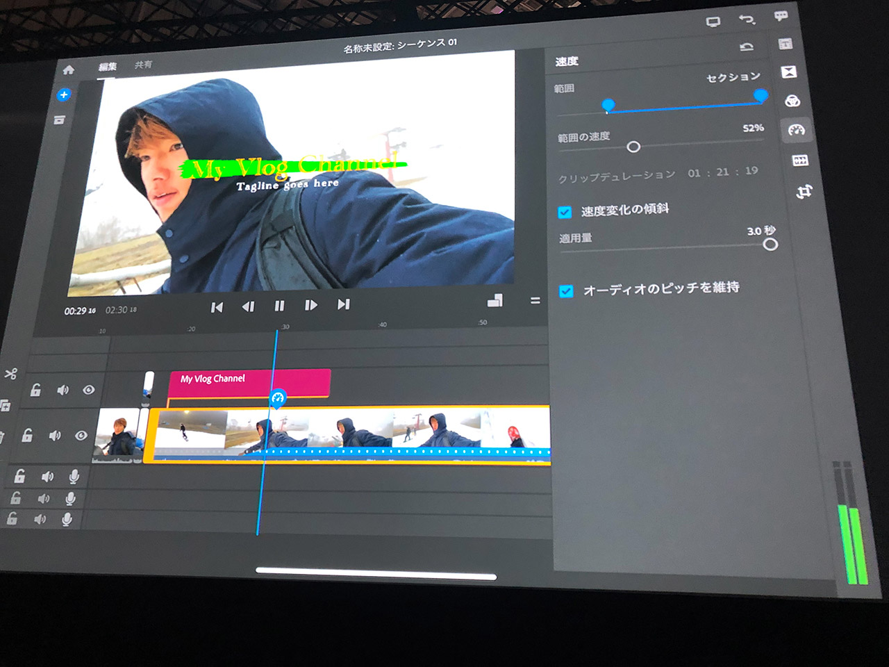
Task: Click the 00:29 current timecode
Action: [80, 311]
